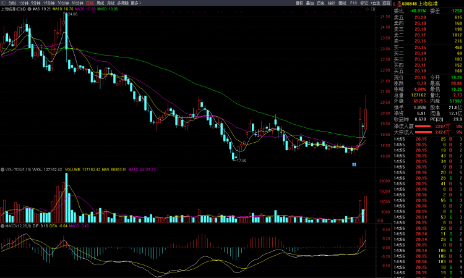This screenshot has height=278, width=464.
Task: Click the small blue marker under the candles
Action: [354, 164]
